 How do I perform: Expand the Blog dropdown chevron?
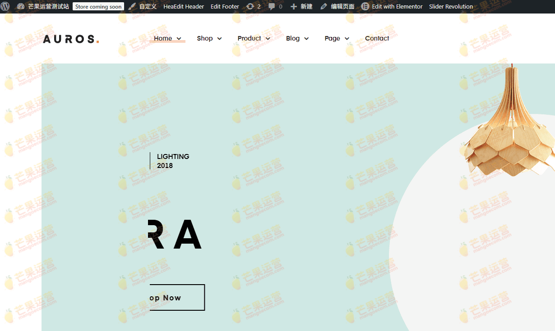(x=306, y=39)
